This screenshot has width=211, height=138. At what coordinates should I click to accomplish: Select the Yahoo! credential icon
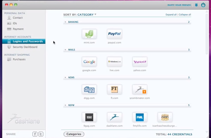coord(140,62)
